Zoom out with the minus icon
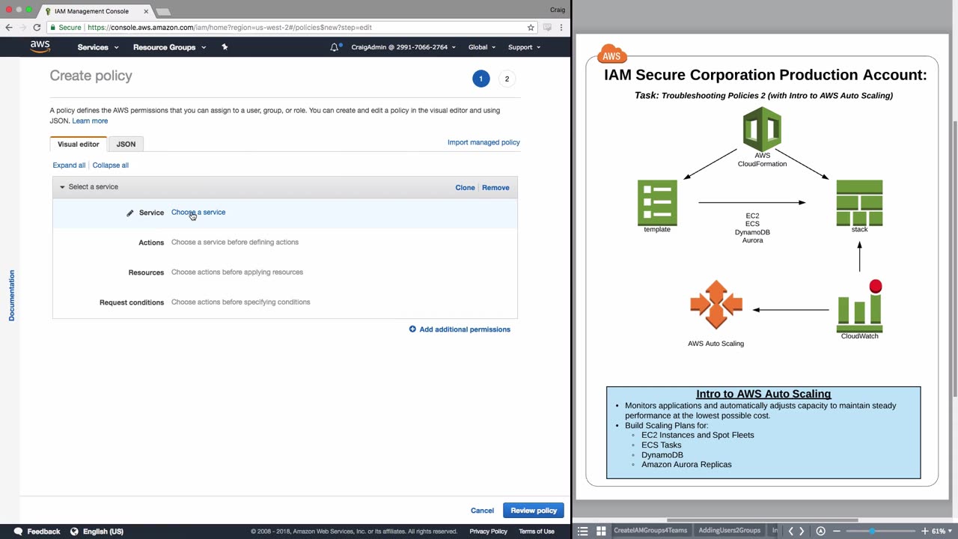The image size is (958, 539). click(837, 531)
